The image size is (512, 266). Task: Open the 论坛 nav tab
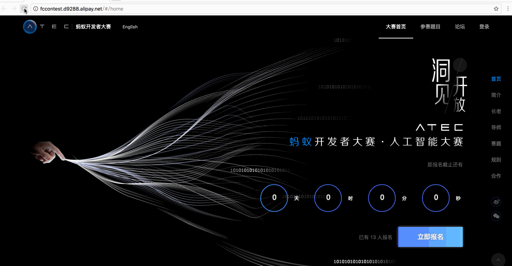pyautogui.click(x=460, y=27)
